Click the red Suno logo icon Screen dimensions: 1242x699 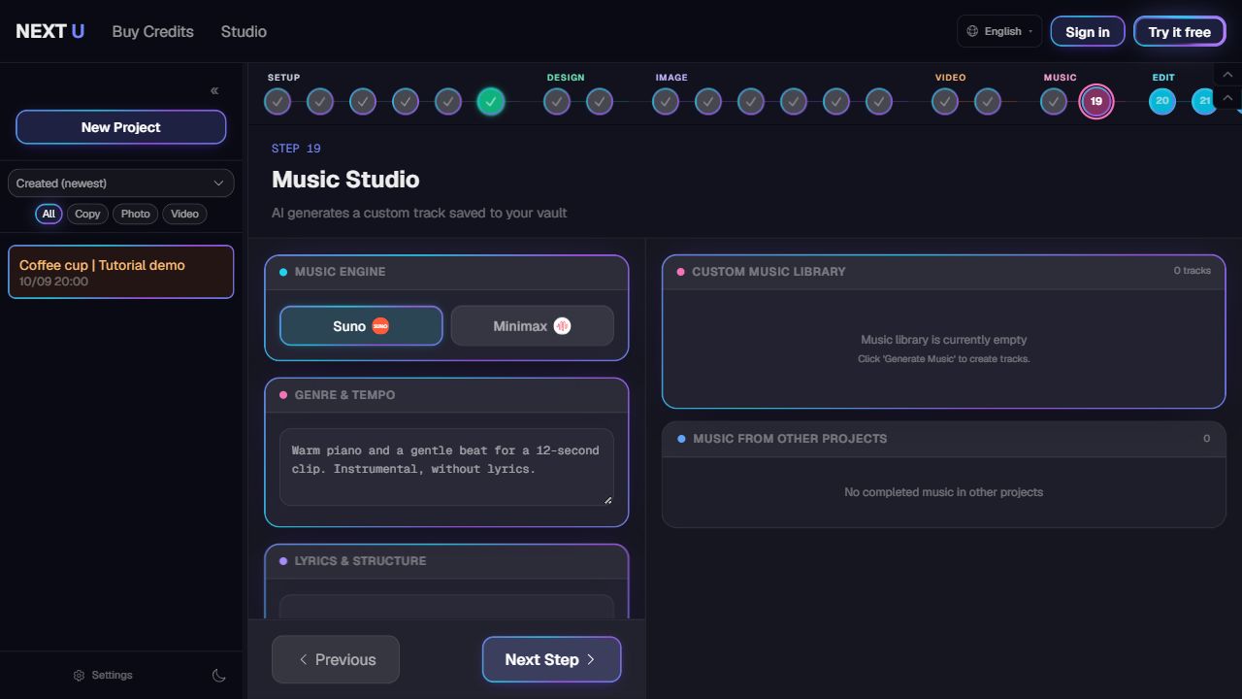point(380,326)
